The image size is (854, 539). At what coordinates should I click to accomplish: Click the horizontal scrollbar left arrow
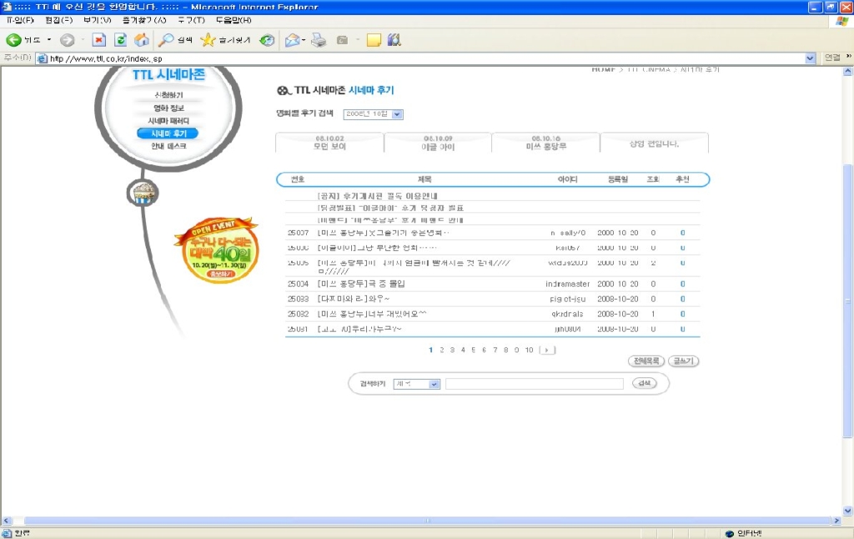pyautogui.click(x=6, y=521)
